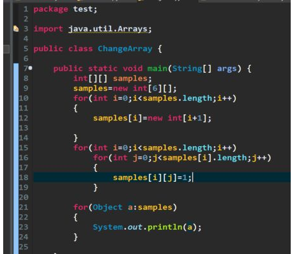This screenshot has width=292, height=254.
Task: Click 'length' in the line 10 for loop
Action: [197, 98]
